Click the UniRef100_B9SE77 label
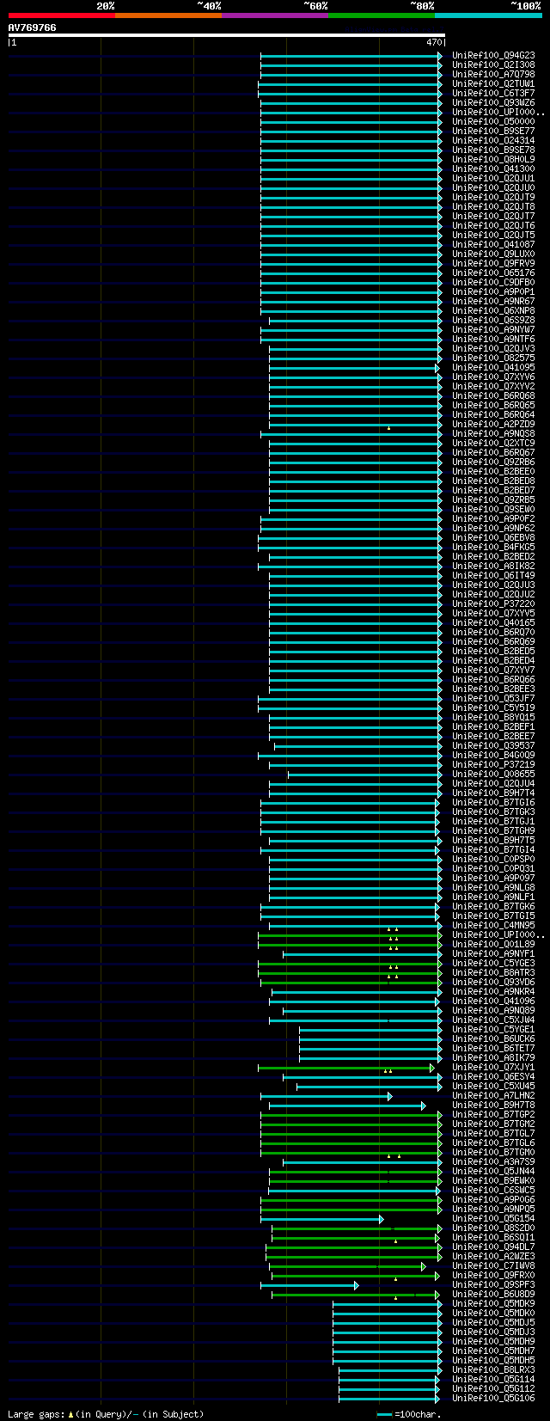The height and width of the screenshot is (1421, 550). tap(493, 132)
